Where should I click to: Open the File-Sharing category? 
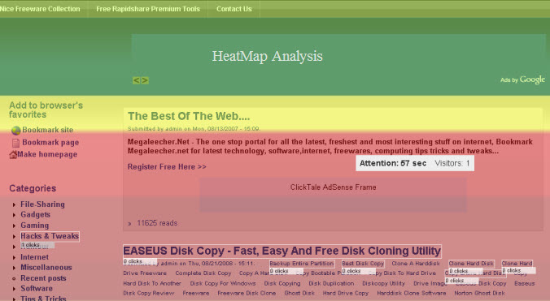(x=42, y=204)
